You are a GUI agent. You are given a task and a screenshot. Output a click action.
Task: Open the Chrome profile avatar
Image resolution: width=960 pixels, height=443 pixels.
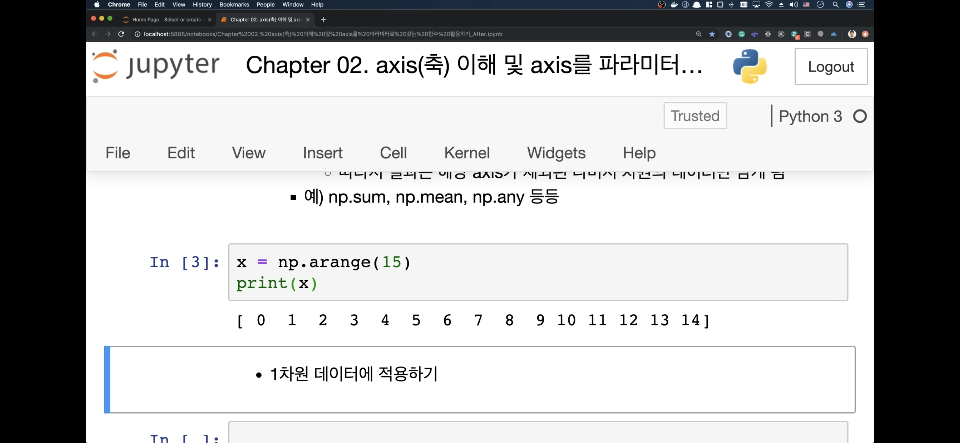(852, 34)
